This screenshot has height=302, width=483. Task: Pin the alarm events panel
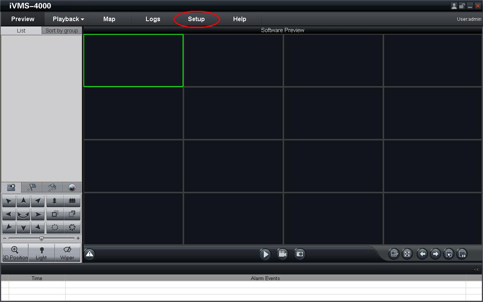tap(476, 269)
